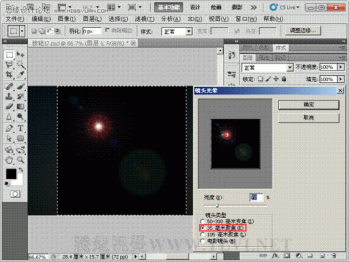The image size is (349, 262).
Task: Click 确定 in lens flare dialog
Action: coord(309,104)
